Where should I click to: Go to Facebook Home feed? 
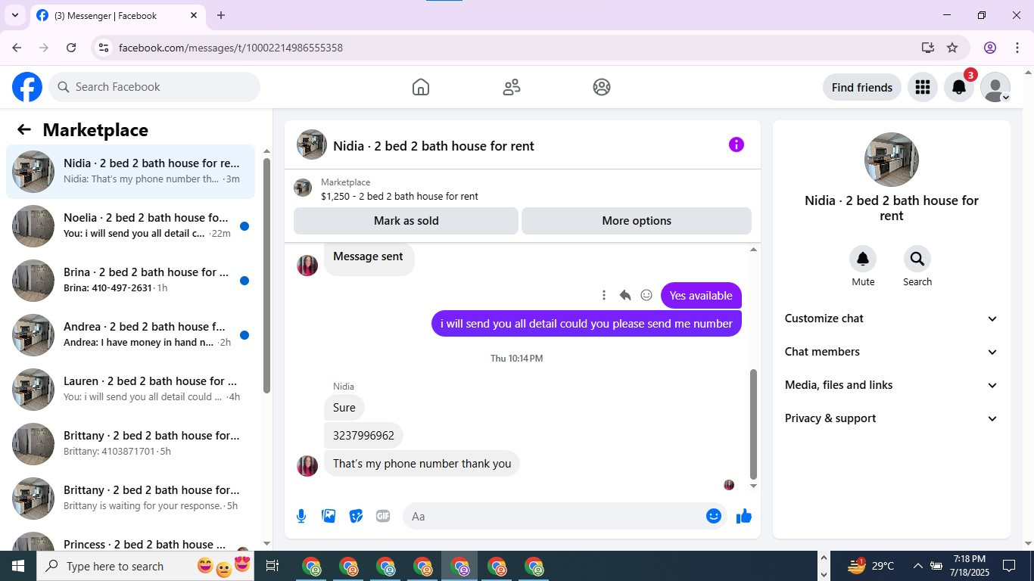[x=421, y=87]
